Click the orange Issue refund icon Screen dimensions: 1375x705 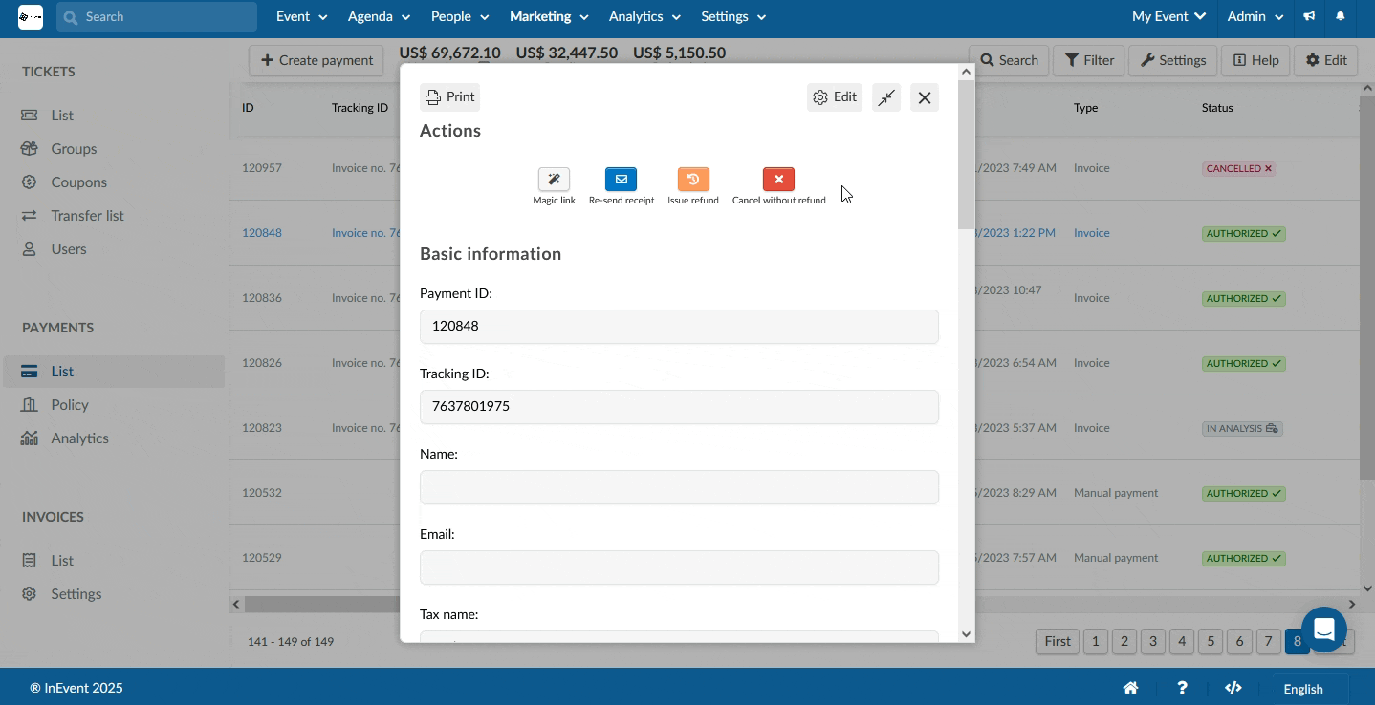pos(693,179)
